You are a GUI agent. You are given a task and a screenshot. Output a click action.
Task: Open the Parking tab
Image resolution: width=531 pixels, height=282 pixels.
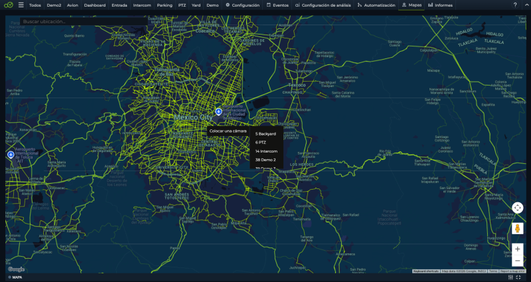(x=165, y=5)
